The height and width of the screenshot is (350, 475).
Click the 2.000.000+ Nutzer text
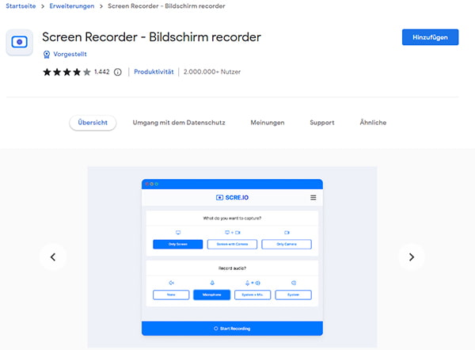tap(212, 72)
